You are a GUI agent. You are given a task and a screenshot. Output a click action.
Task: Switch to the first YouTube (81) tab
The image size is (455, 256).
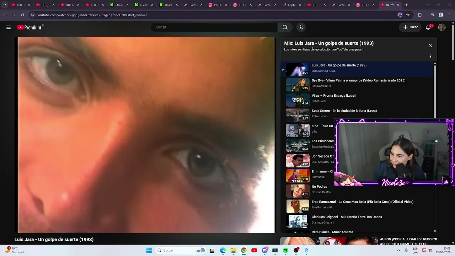click(x=20, y=5)
